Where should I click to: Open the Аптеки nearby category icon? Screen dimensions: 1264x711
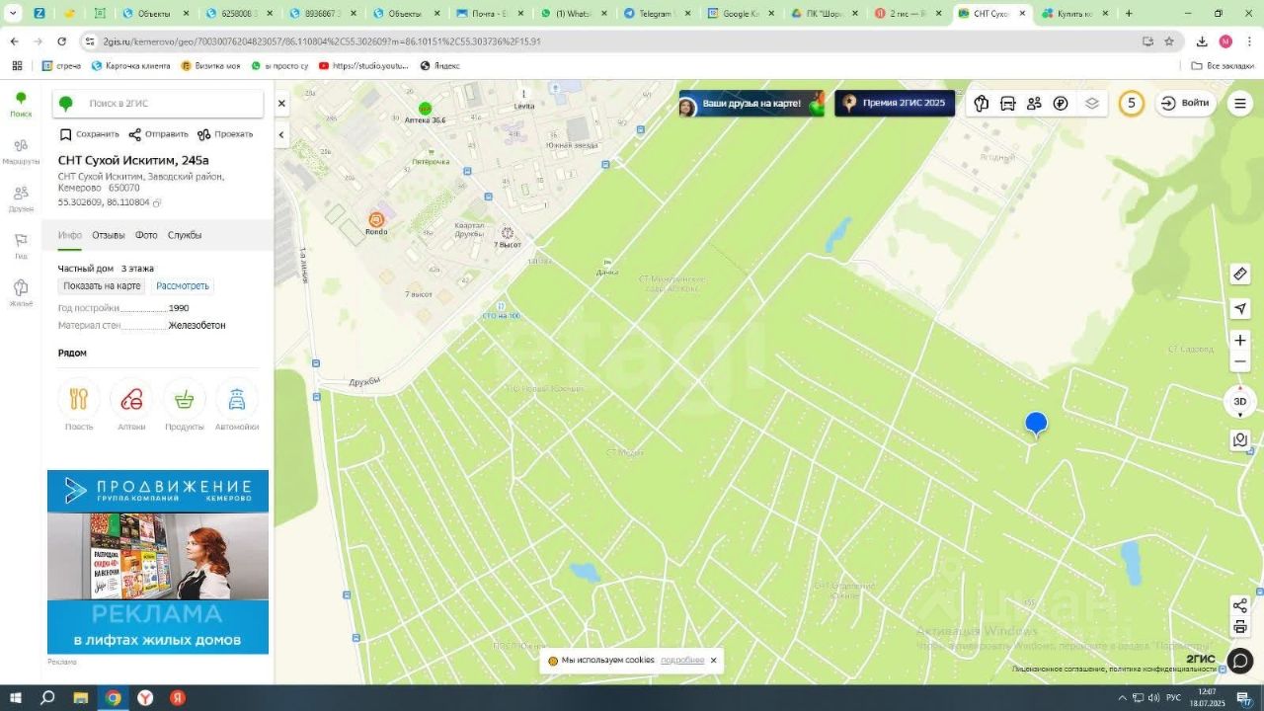point(131,400)
